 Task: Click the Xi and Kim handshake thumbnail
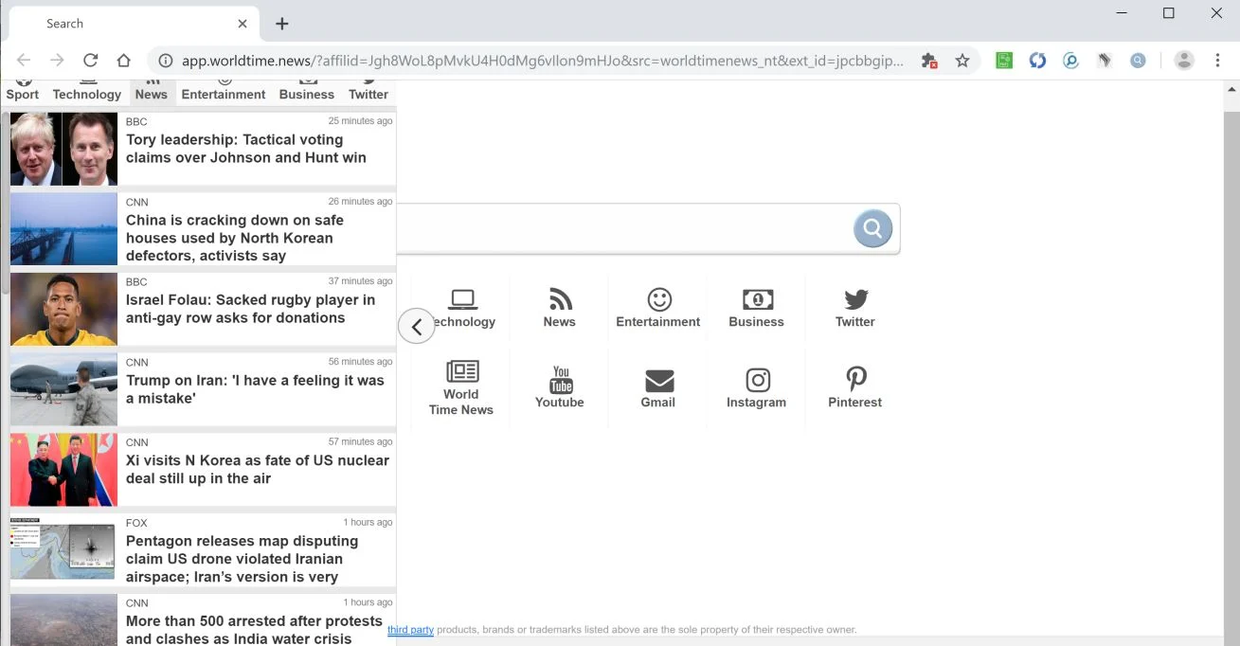tap(63, 470)
